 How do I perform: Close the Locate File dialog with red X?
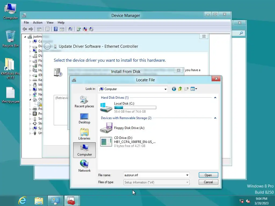216,79
